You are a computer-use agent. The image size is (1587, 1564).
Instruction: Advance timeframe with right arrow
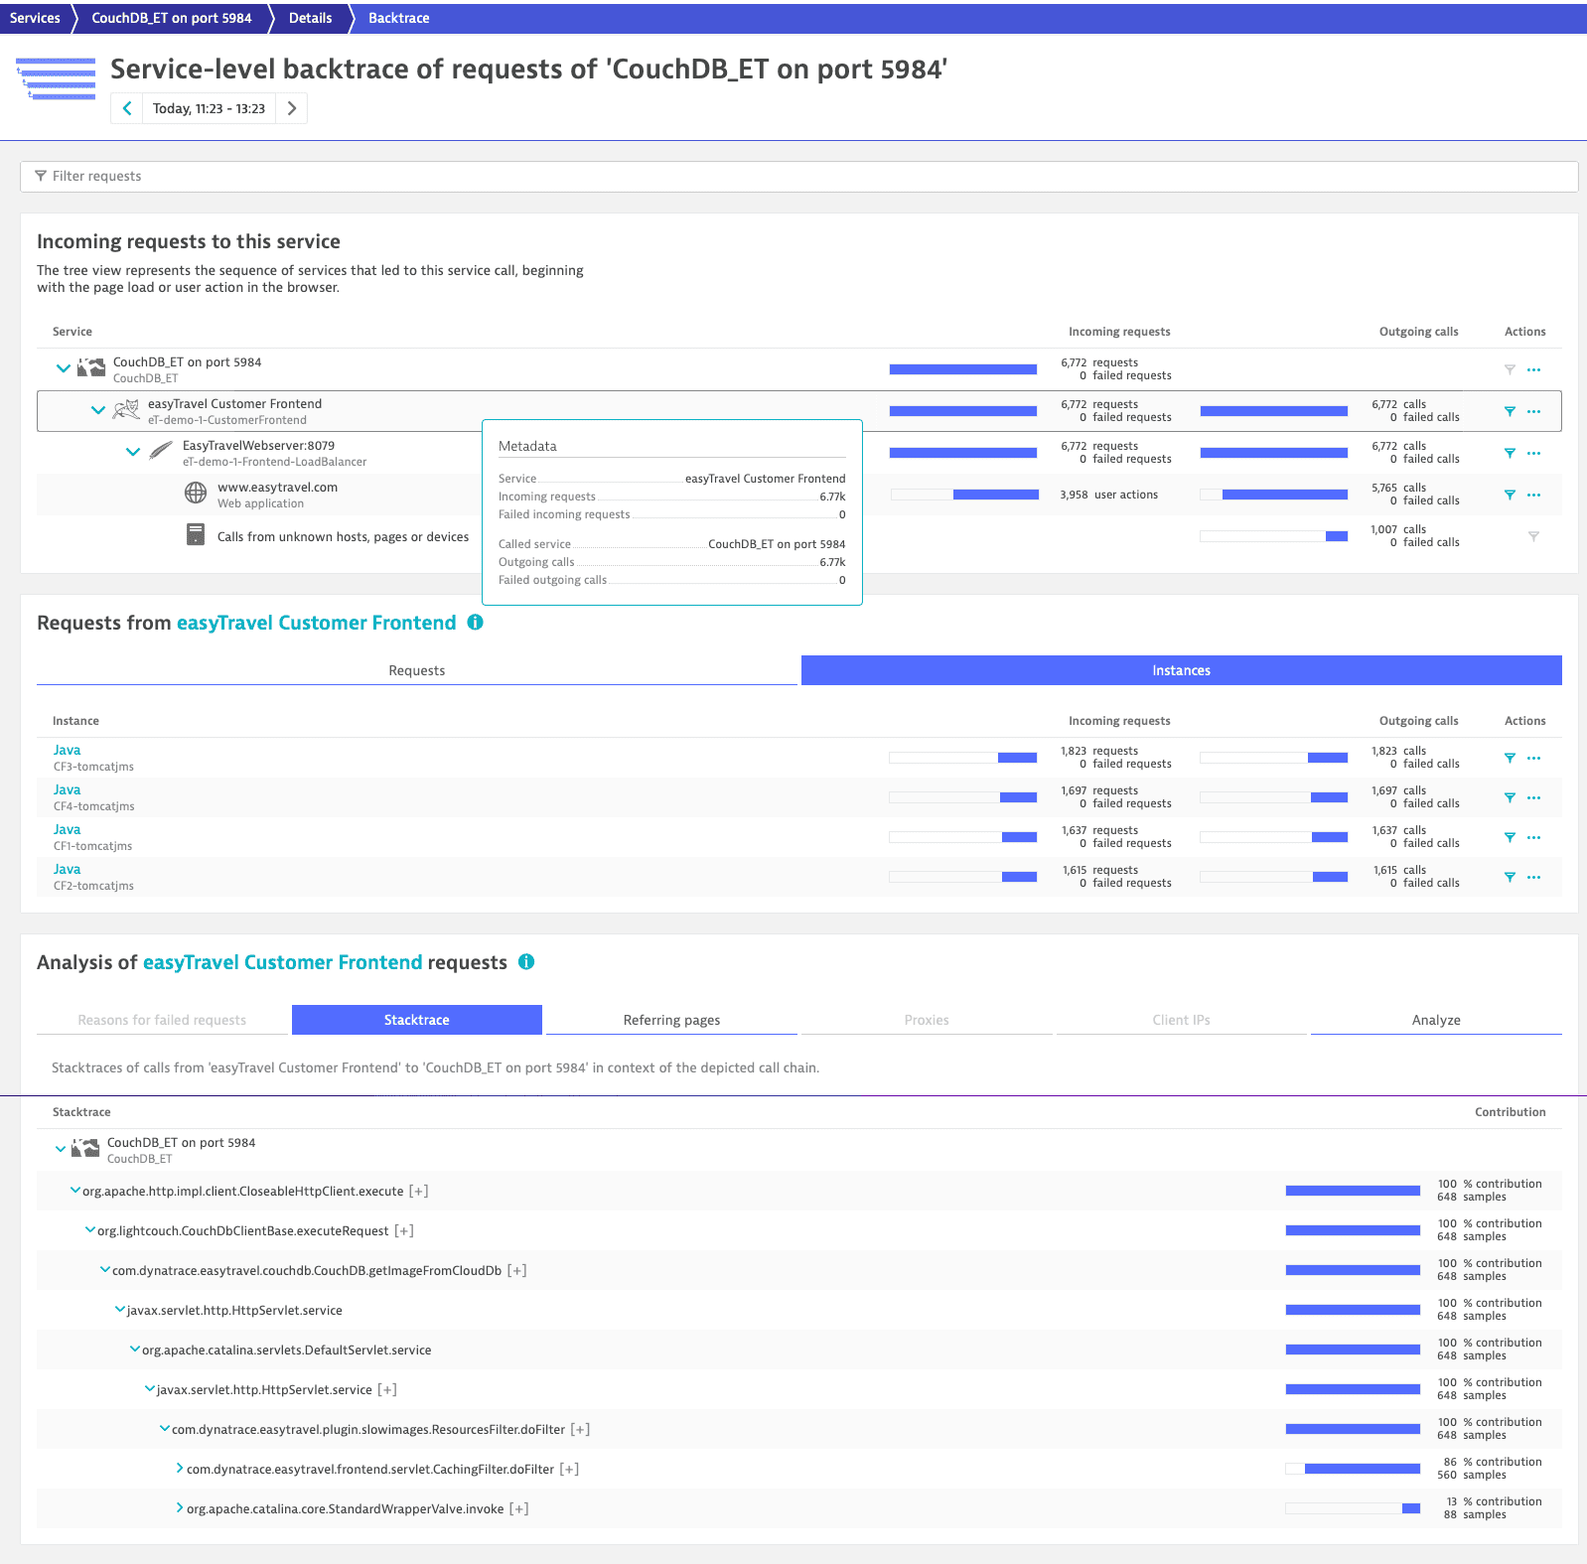coord(292,108)
